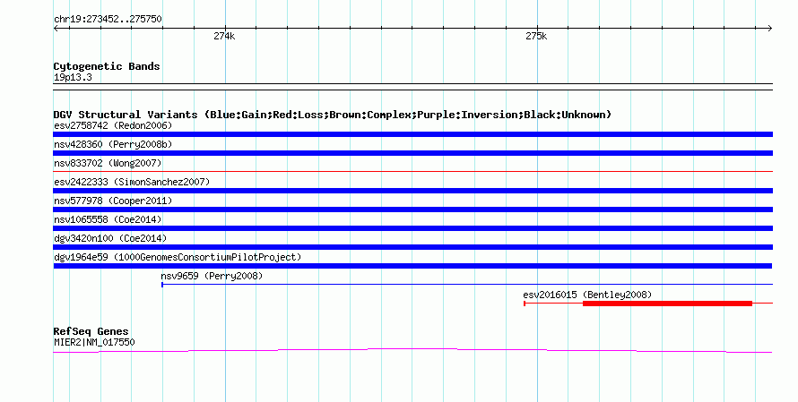Select the MIER2|NM_017550 gene label
This screenshot has width=798, height=402.
point(94,343)
